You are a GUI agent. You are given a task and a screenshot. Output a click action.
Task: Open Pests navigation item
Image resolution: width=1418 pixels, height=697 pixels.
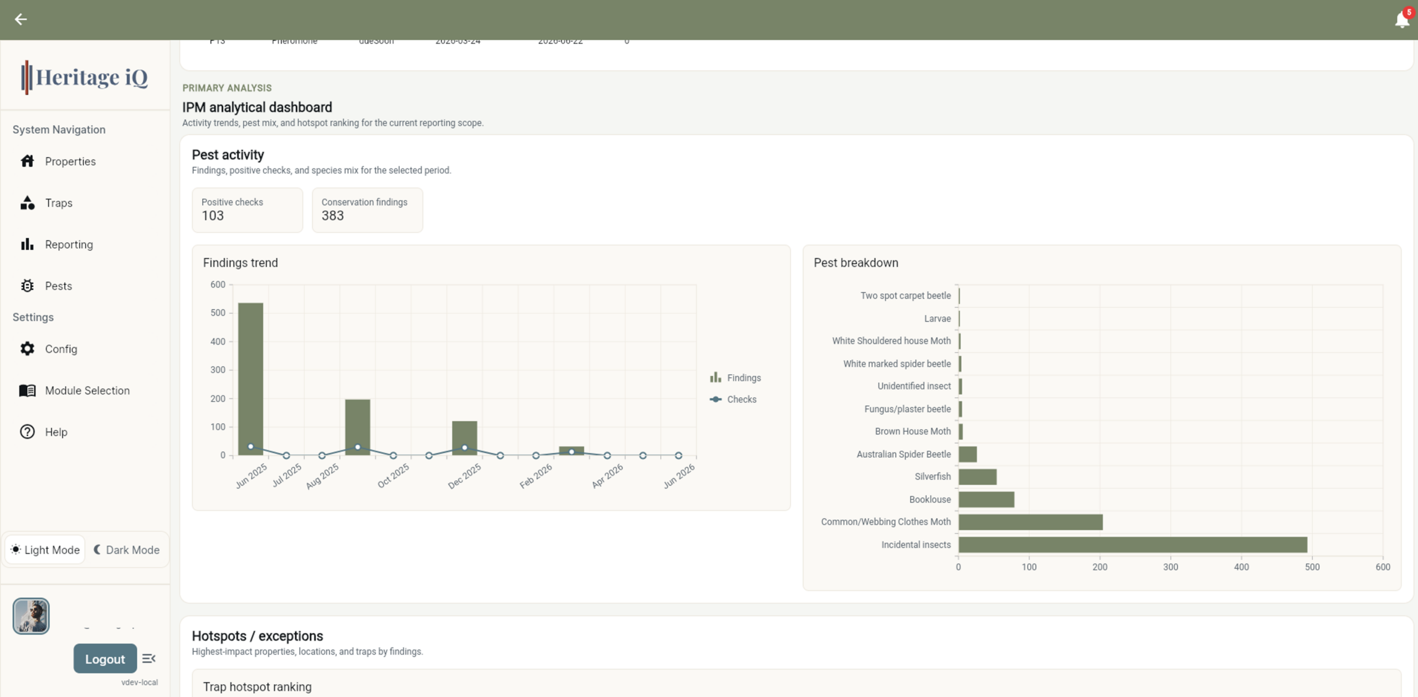[85, 286]
